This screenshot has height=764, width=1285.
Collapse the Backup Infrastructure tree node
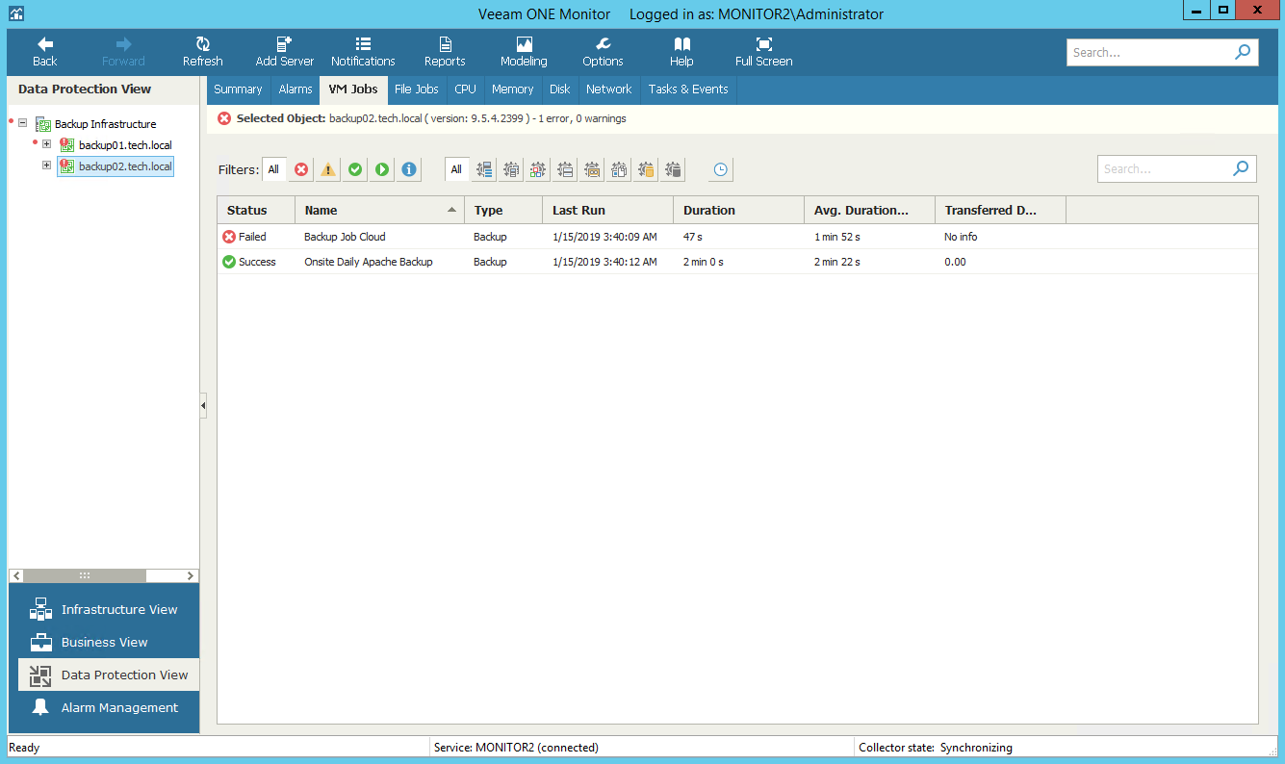click(x=22, y=123)
